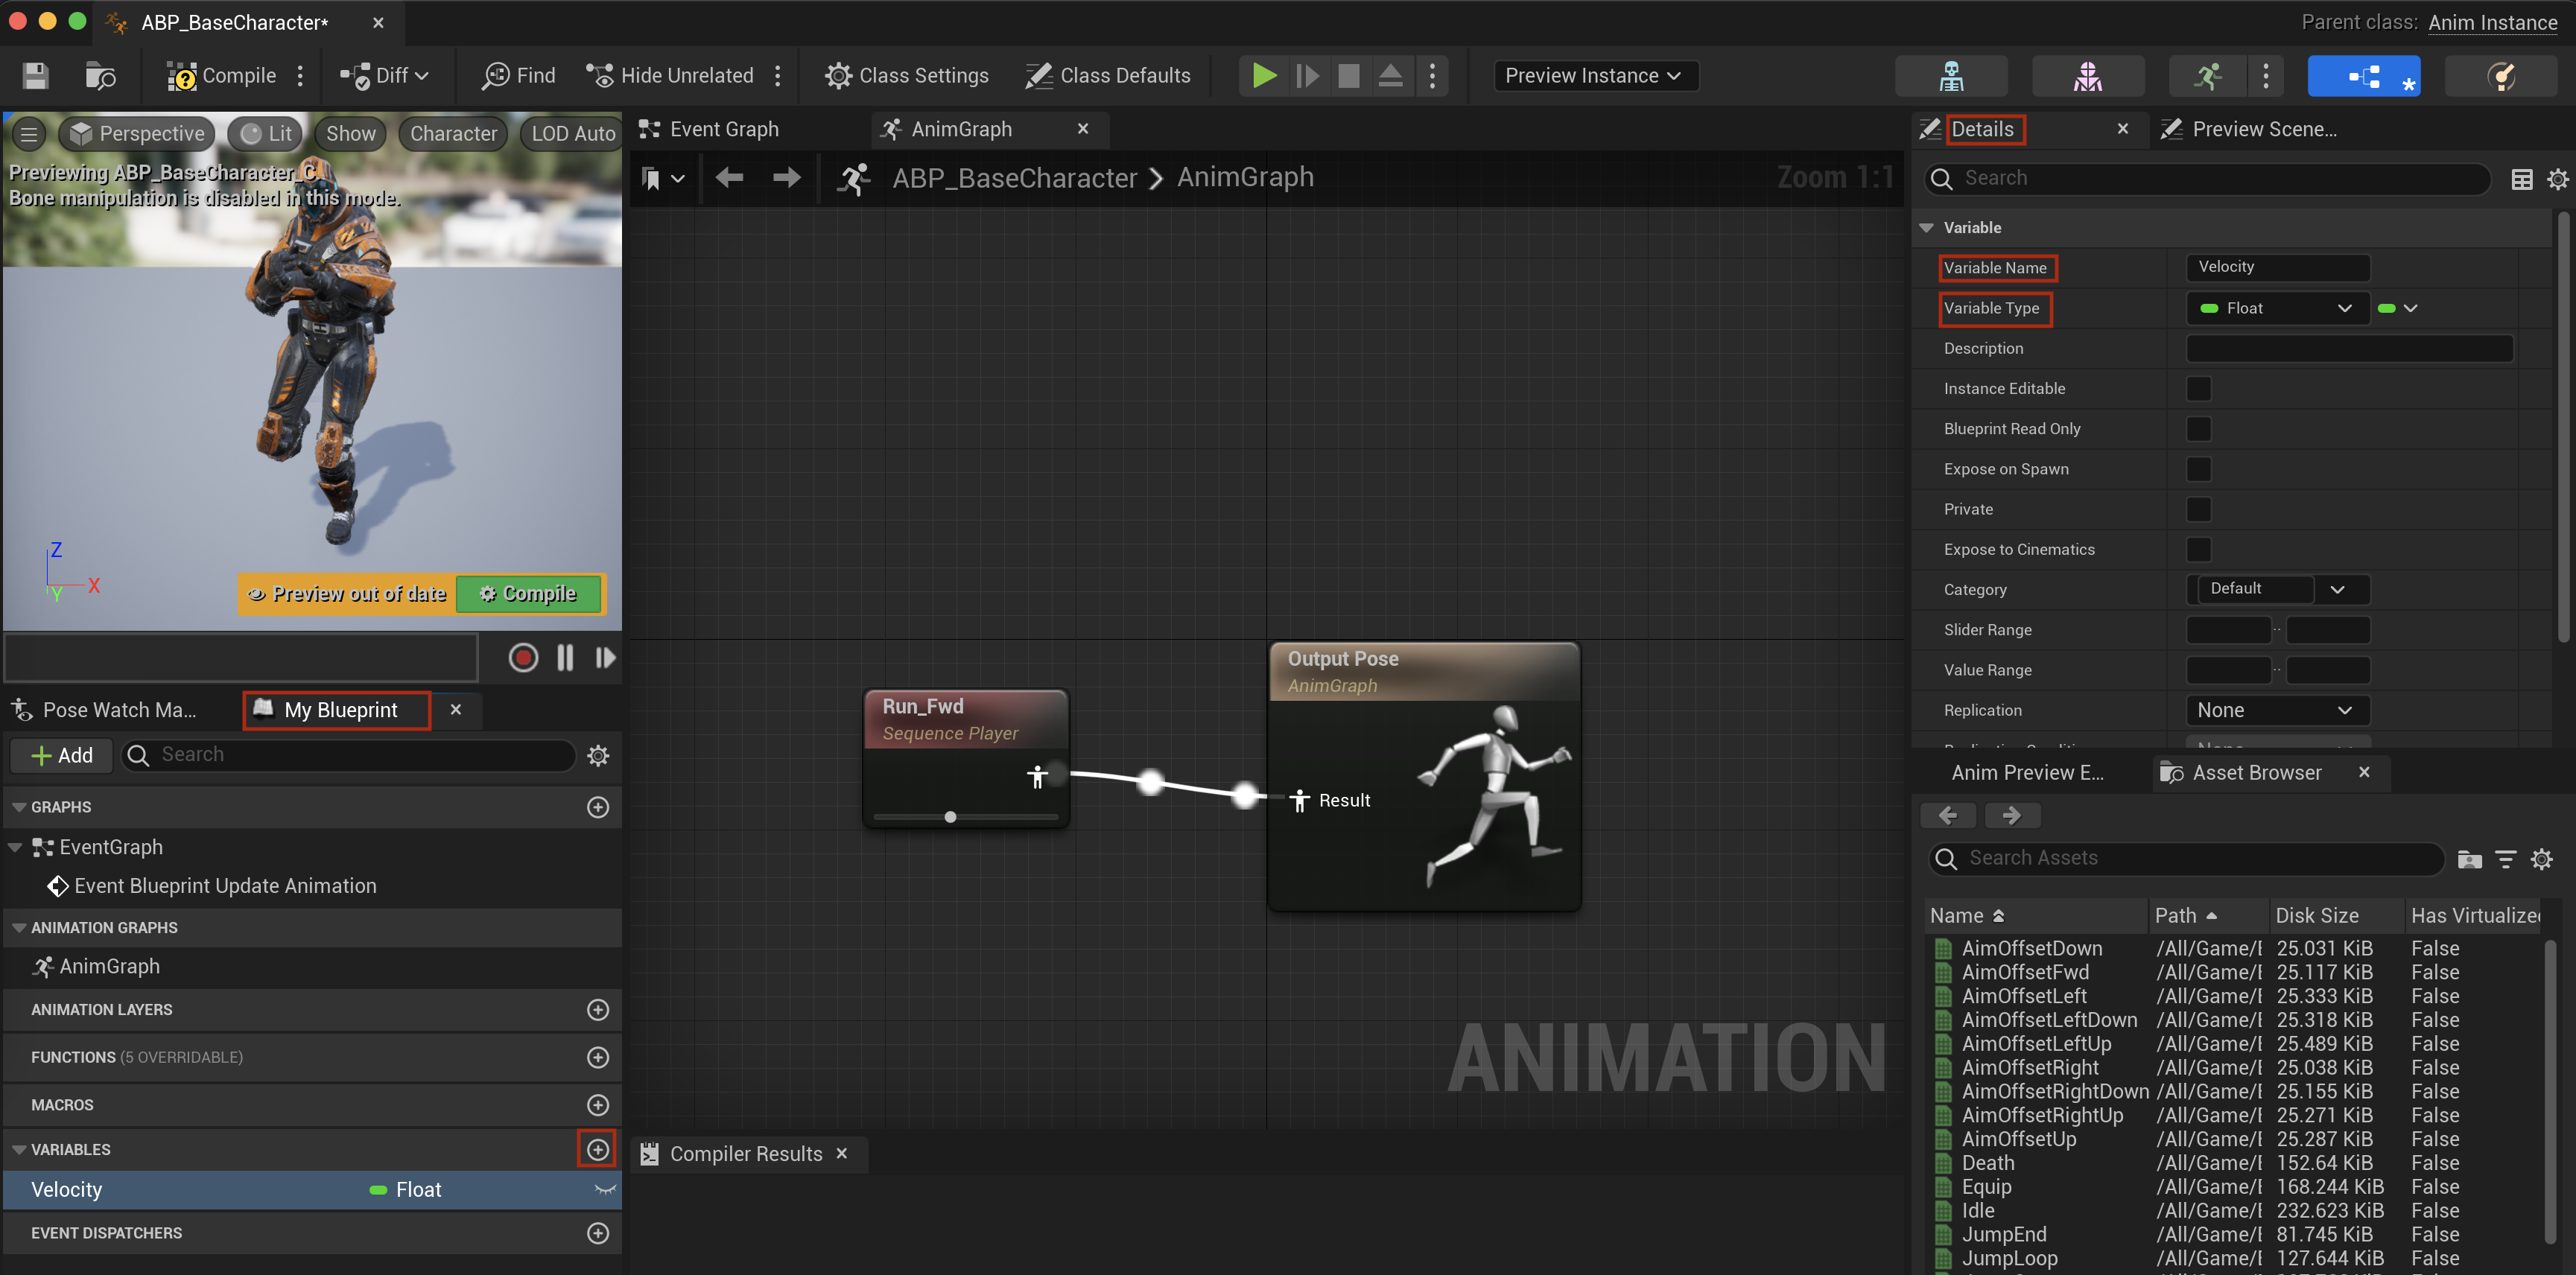The width and height of the screenshot is (2576, 1275).
Task: Enable Expose to Cinematics checkbox
Action: coord(2198,549)
